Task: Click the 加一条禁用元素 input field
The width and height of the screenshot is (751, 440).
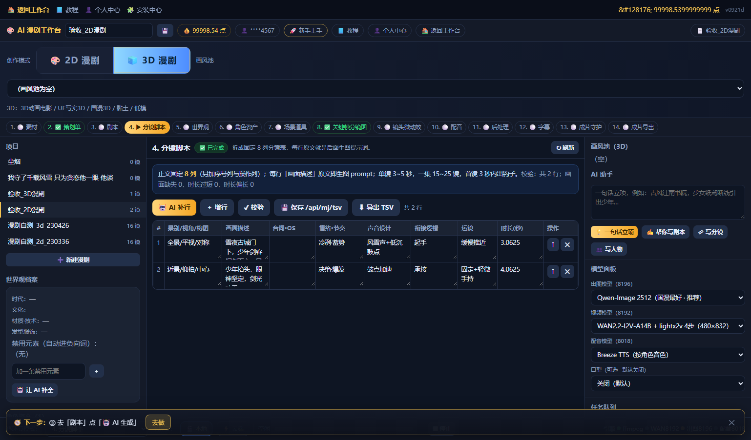Action: (x=48, y=371)
